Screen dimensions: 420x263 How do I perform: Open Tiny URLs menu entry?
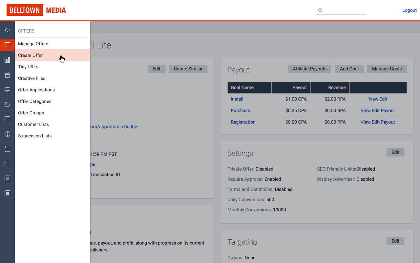point(52,67)
